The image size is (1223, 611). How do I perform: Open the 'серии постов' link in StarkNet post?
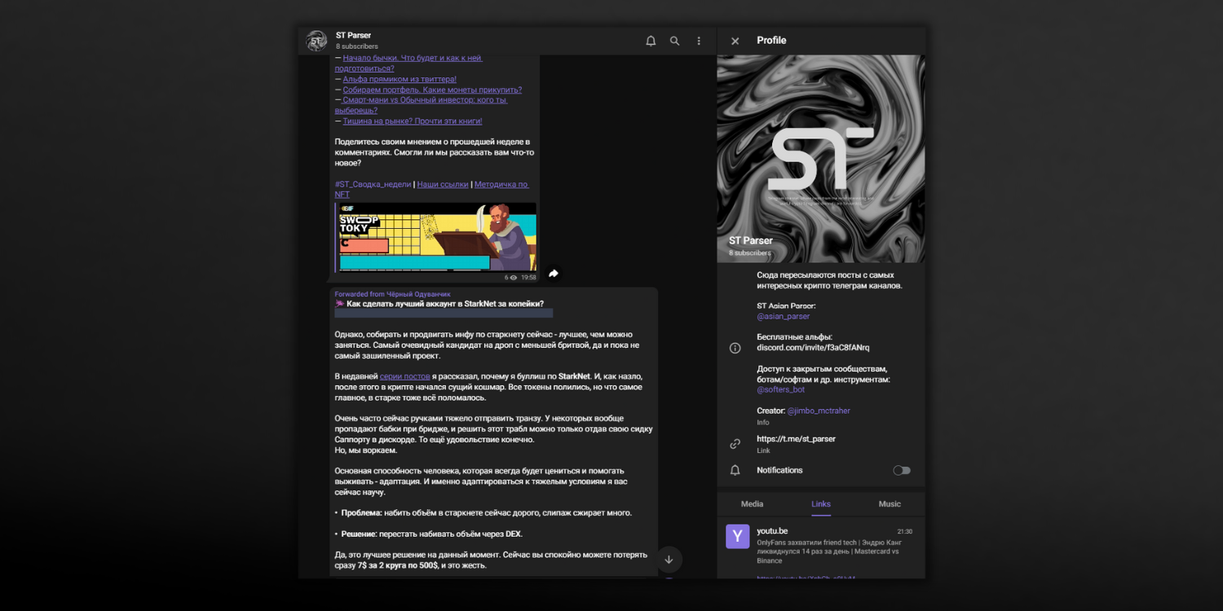pos(405,376)
